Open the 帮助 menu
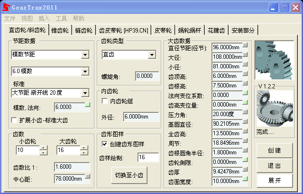This screenshot has width=303, height=194. 78,19
